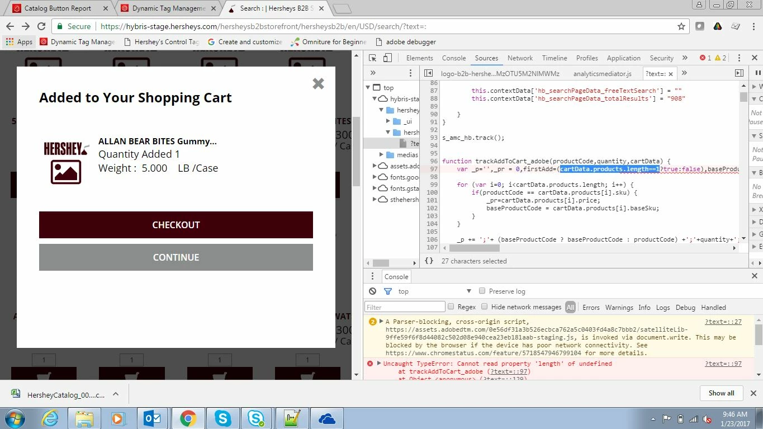Viewport: 763px width, 429px height.
Task: Open the Timeline tab
Action: (555, 58)
